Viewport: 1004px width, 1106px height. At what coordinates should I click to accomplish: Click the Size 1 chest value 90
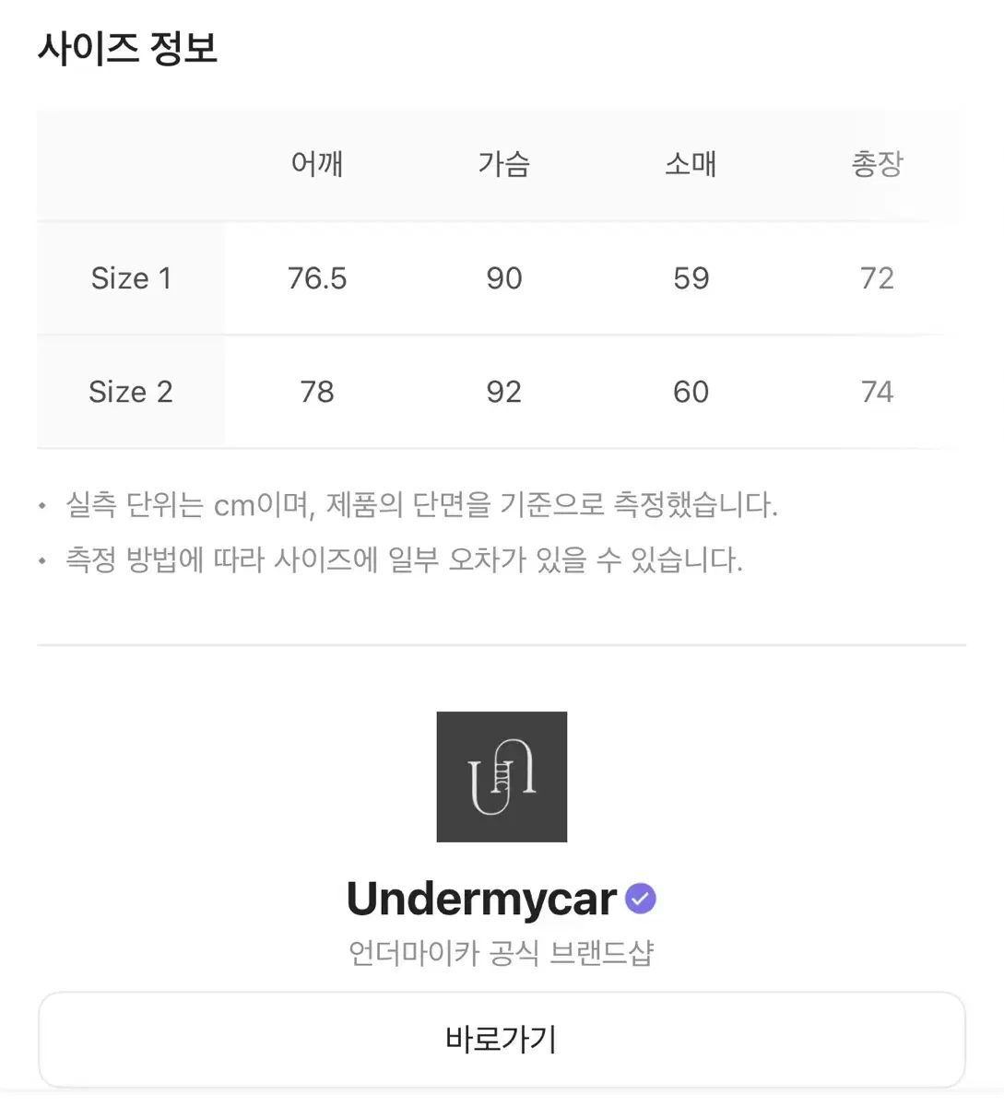point(504,278)
